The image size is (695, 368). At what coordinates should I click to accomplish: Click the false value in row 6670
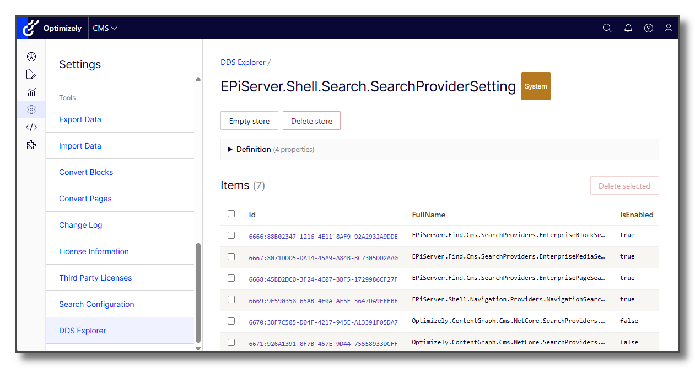coord(629,321)
